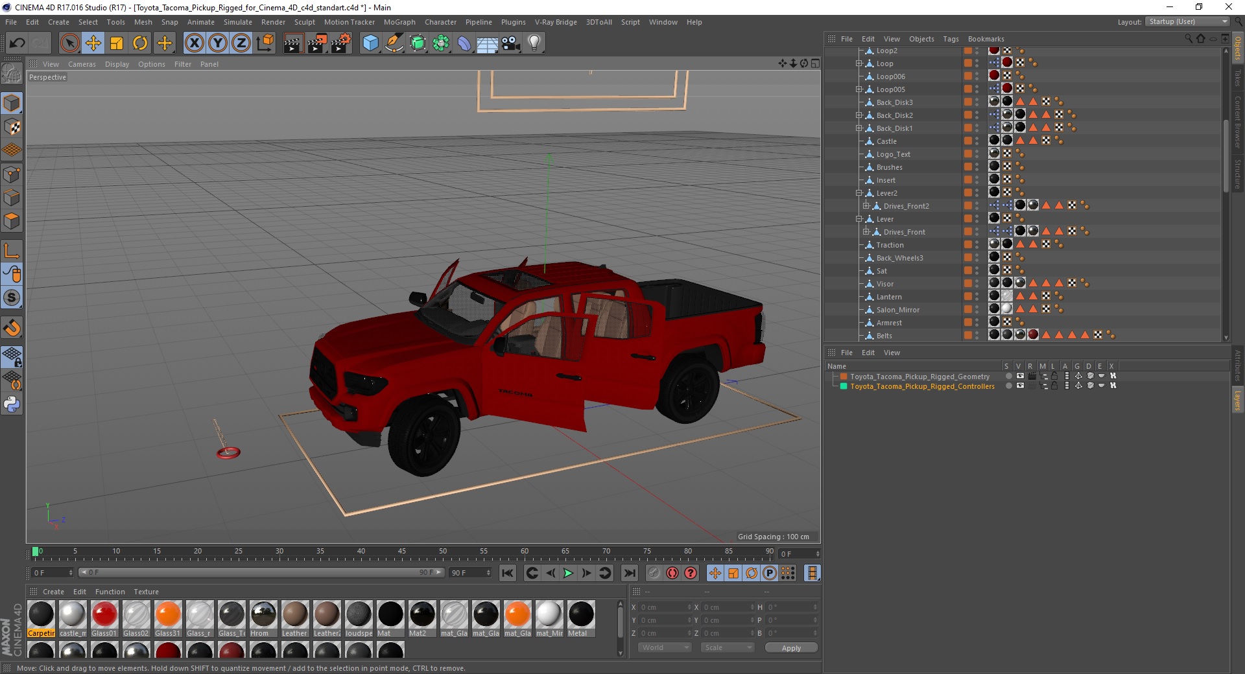1245x674 pixels.
Task: Open the spline pen tool
Action: [x=394, y=43]
